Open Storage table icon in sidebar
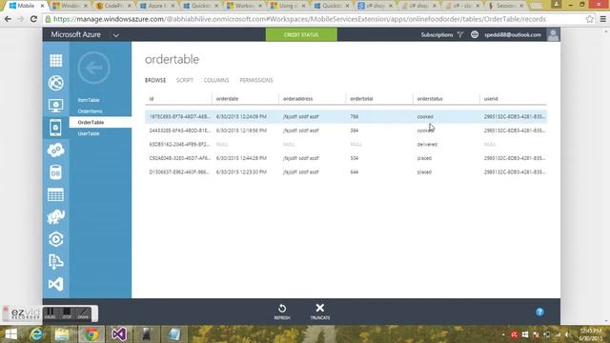Viewport: 610px width, 343px height. [x=55, y=194]
